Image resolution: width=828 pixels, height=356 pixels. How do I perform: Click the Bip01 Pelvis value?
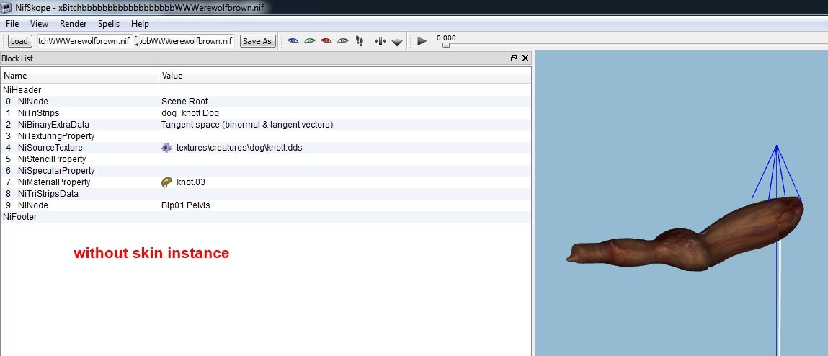coord(185,205)
